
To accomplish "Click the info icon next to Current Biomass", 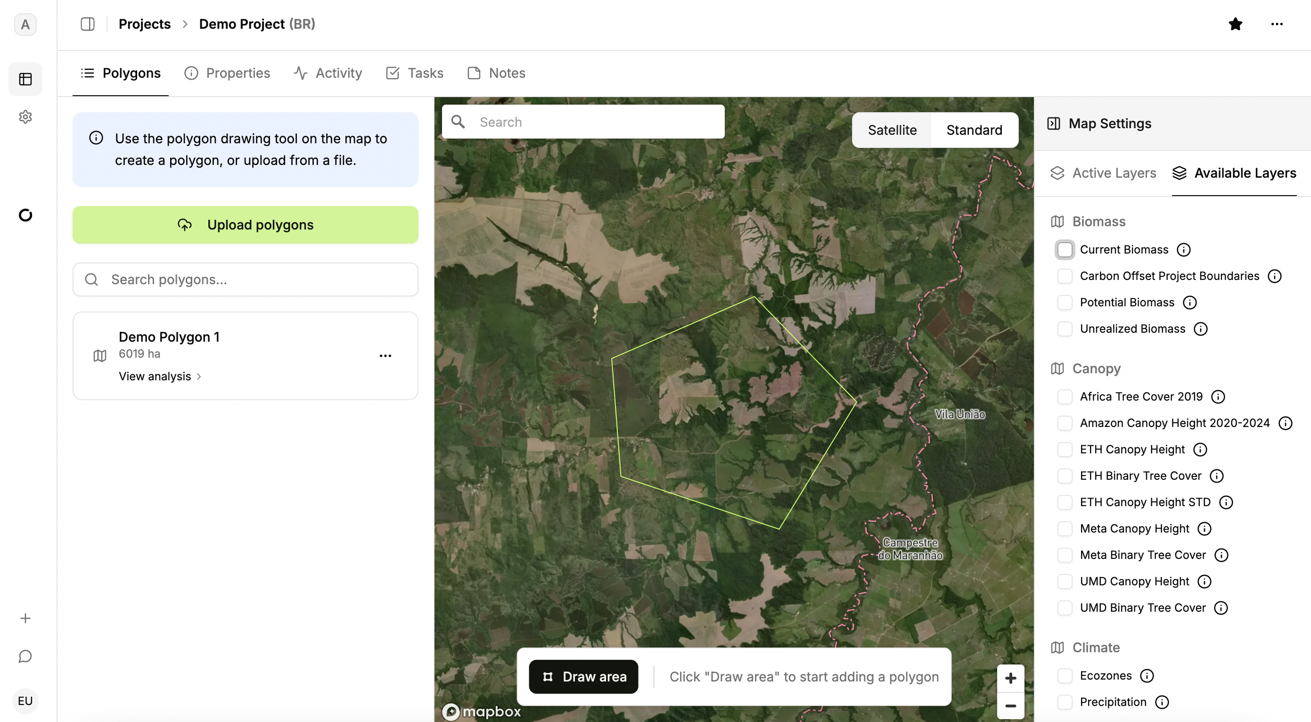I will click(x=1184, y=249).
